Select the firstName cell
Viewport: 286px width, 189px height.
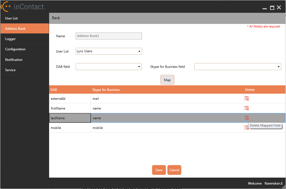[70, 108]
